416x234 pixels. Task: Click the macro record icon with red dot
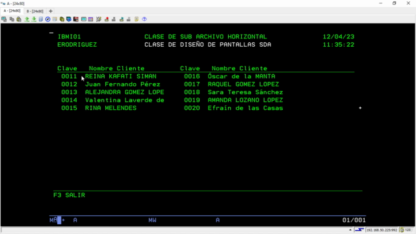click(x=107, y=19)
